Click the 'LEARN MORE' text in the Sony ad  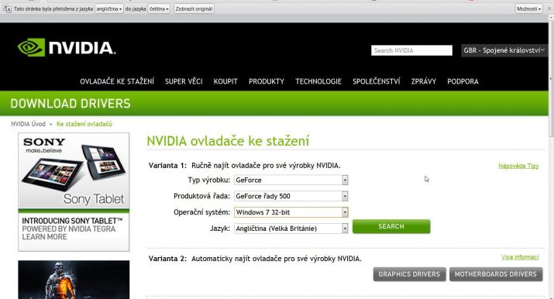44,237
